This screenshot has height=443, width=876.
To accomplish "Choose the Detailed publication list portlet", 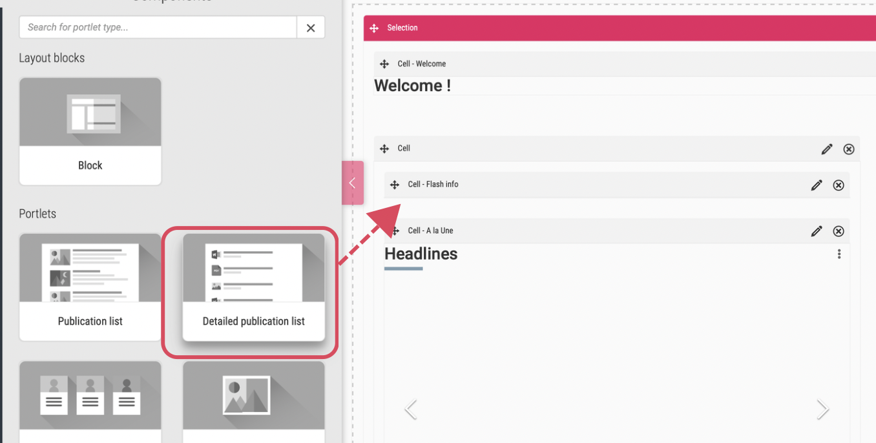I will tap(253, 287).
